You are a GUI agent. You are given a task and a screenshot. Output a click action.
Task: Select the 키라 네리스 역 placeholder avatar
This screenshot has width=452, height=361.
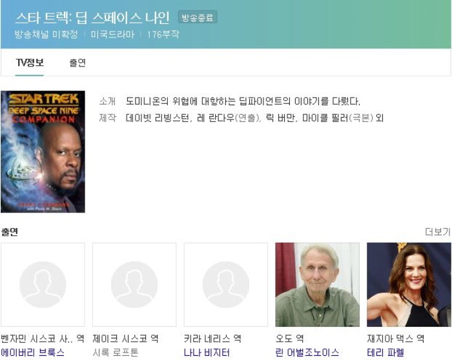pos(226,285)
